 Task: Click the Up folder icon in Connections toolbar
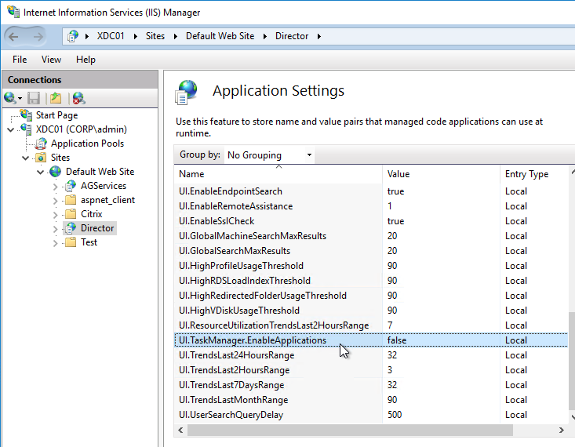pyautogui.click(x=56, y=98)
